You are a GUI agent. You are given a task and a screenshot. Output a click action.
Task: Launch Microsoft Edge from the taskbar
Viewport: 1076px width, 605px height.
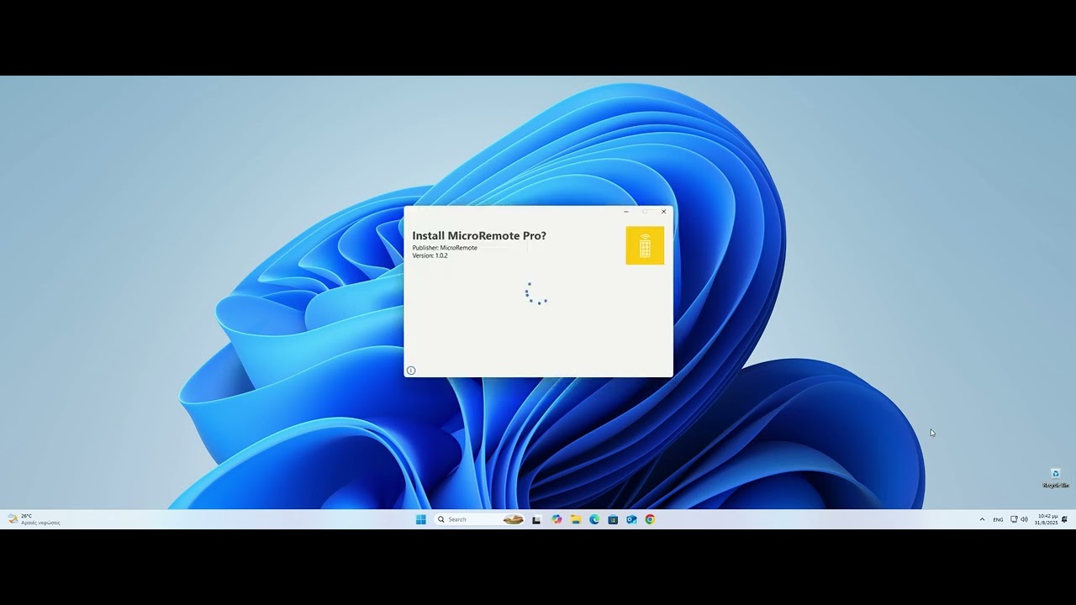[594, 519]
